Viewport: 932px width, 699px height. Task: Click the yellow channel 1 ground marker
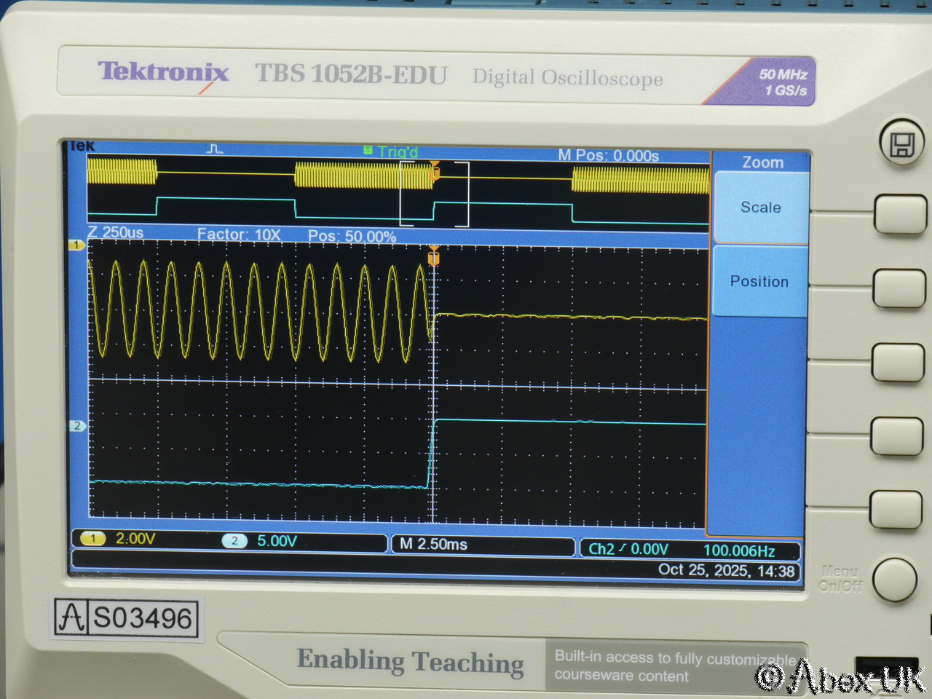[x=76, y=245]
